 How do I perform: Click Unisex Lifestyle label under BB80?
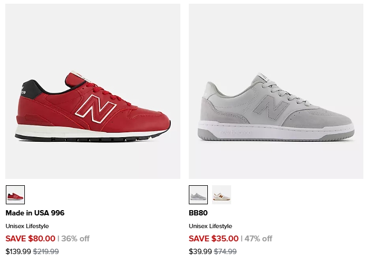tap(211, 226)
